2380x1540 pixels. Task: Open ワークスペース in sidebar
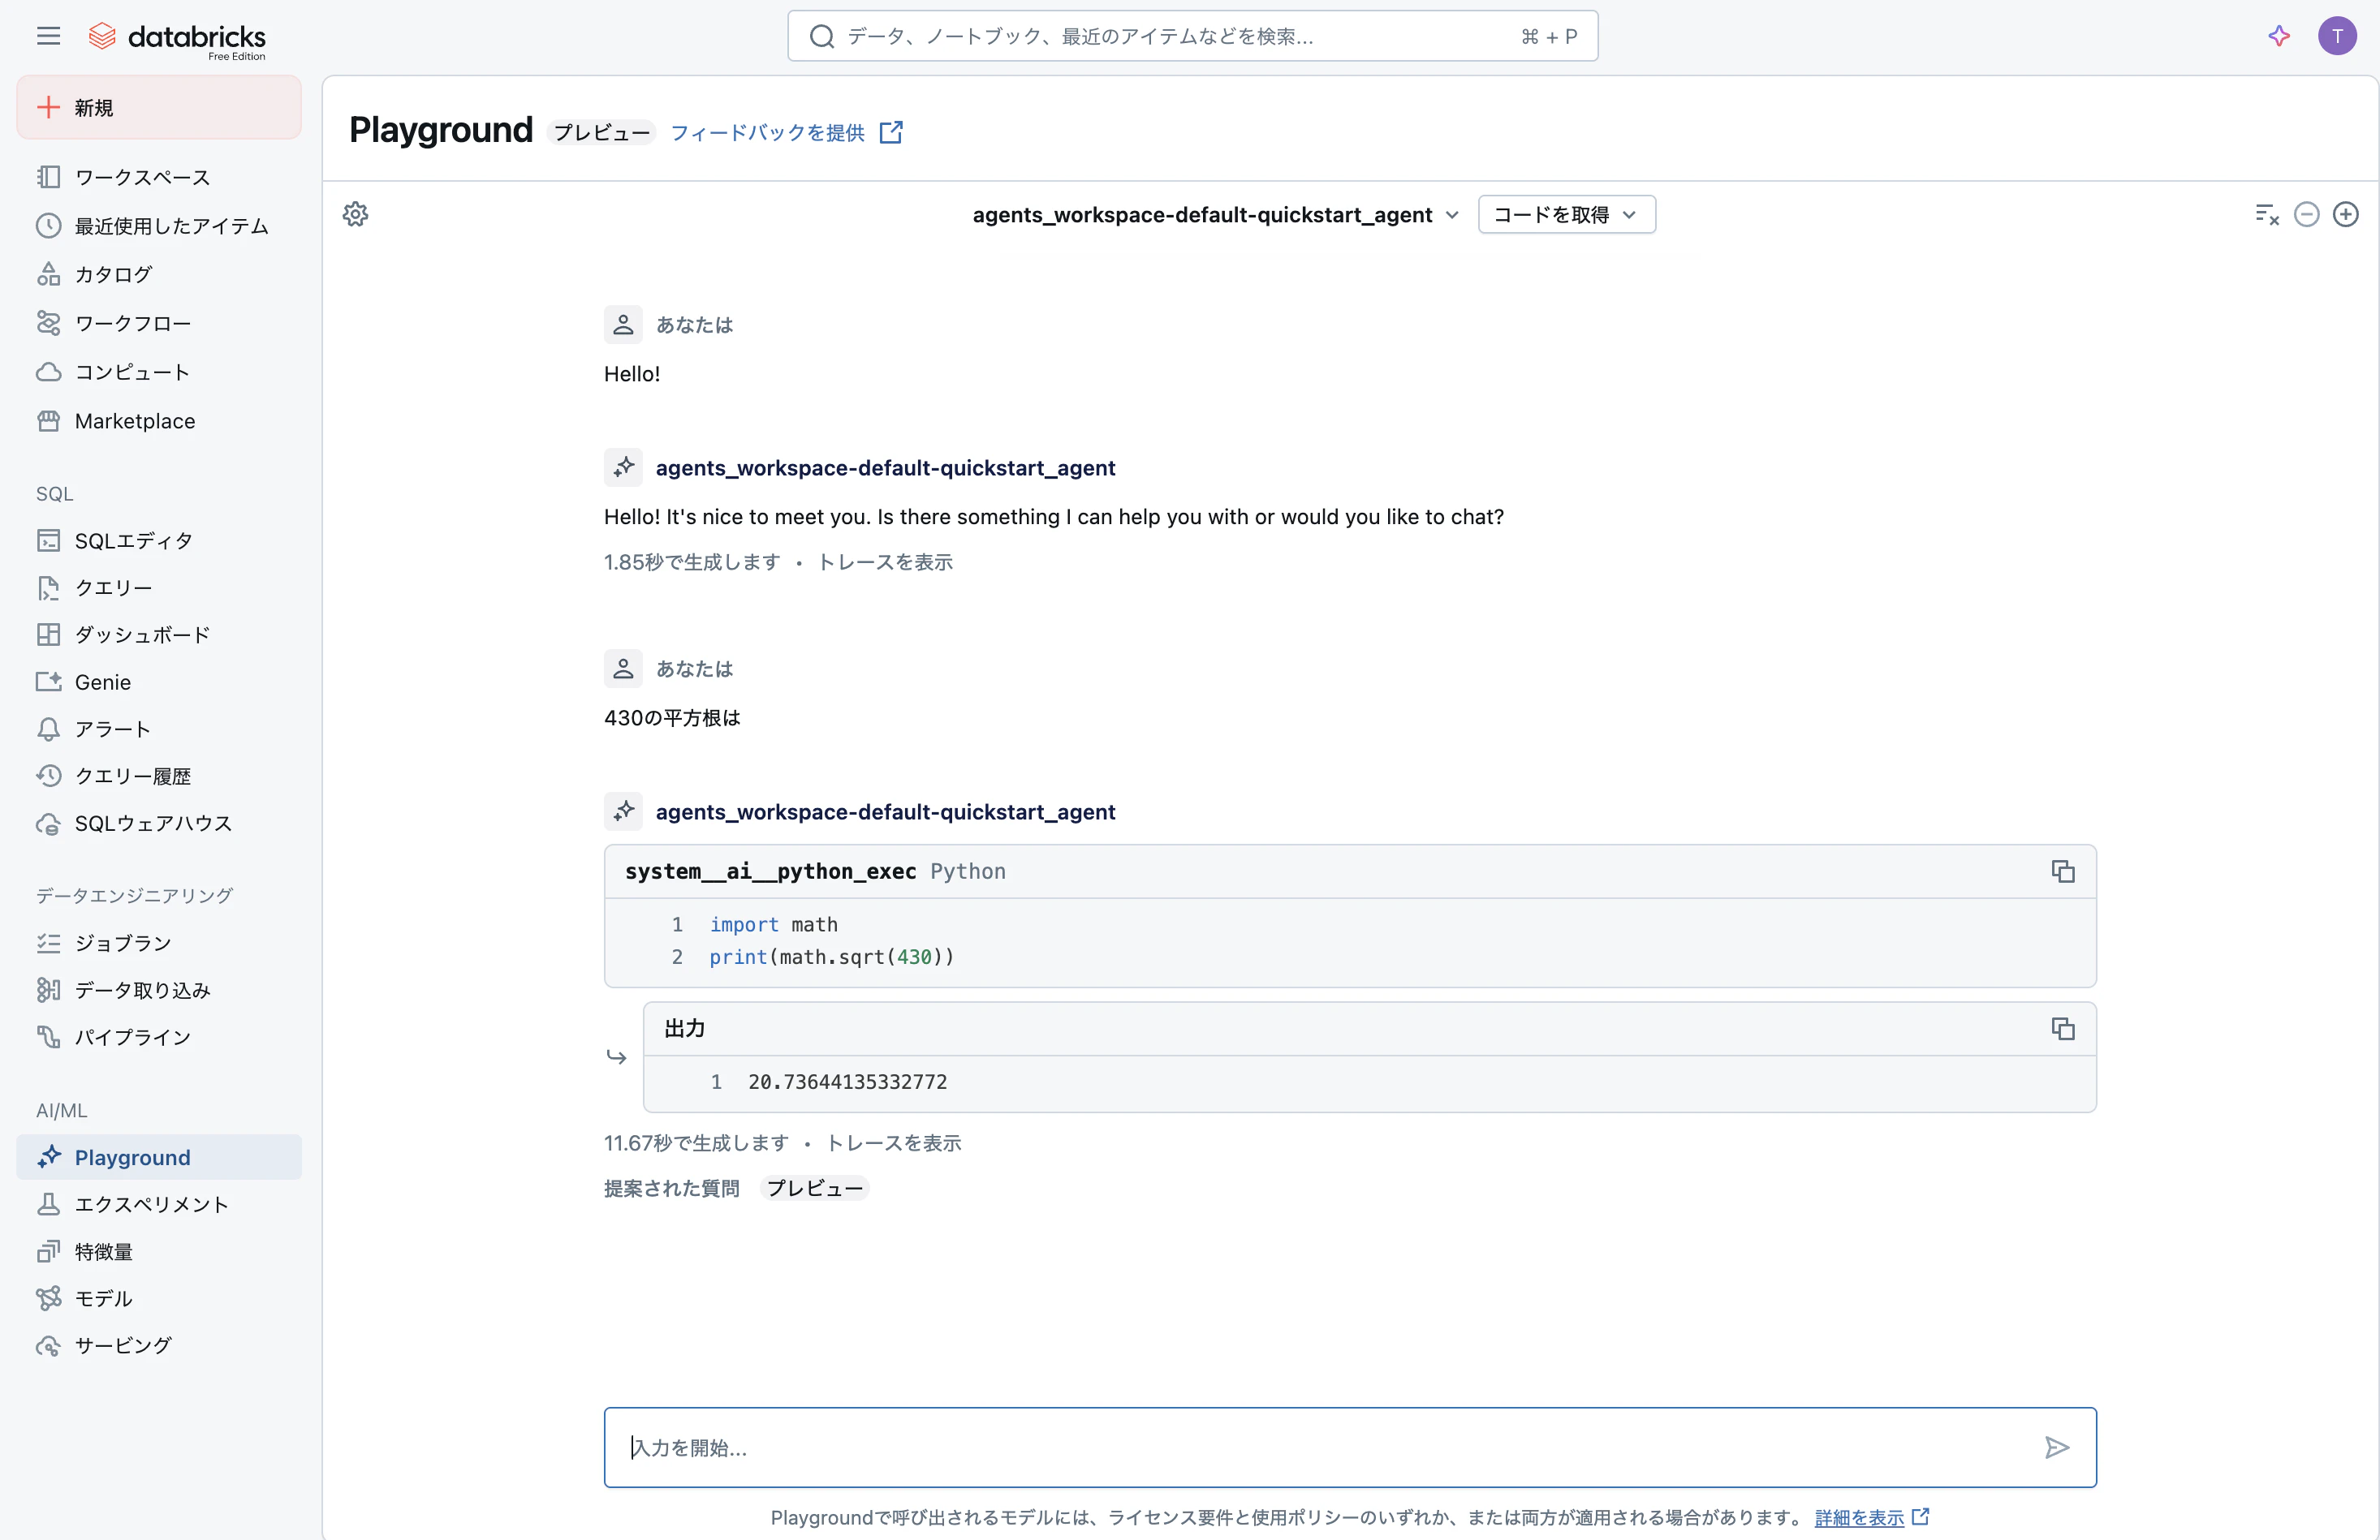(159, 177)
